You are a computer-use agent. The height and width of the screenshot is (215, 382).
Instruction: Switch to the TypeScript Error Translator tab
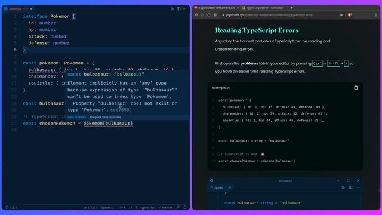pyautogui.click(x=264, y=8)
